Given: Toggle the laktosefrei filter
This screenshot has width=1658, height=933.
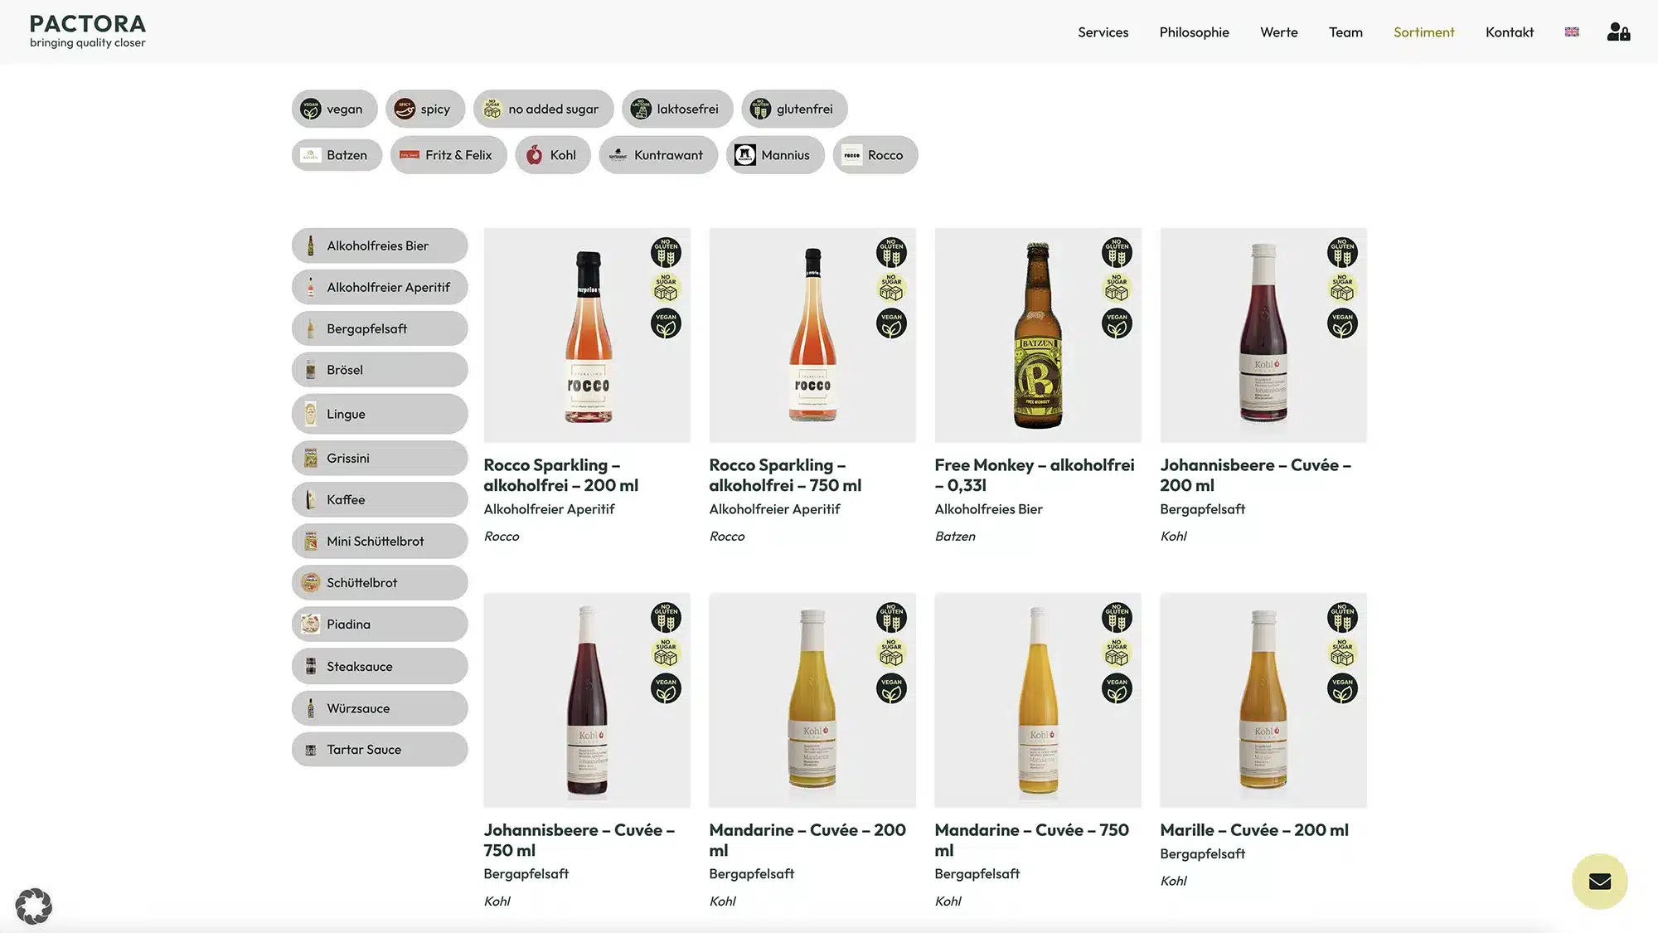Looking at the screenshot, I should tap(677, 109).
